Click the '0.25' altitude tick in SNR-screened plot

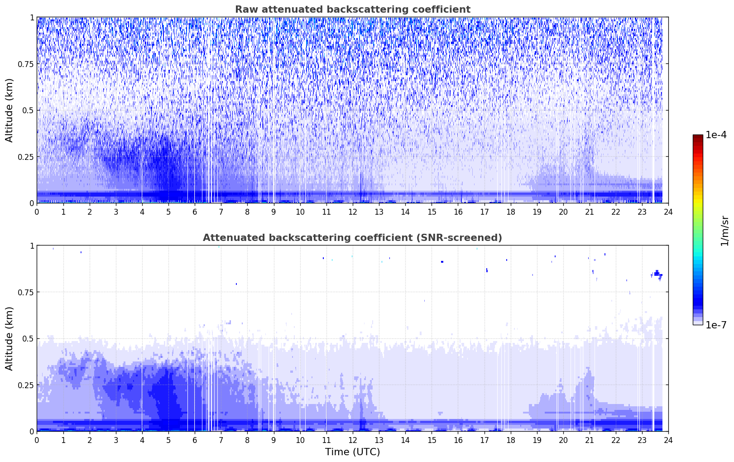(x=26, y=385)
